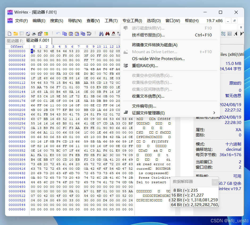The width and height of the screenshot is (250, 225).
Task: Jump forward with the next-position arrow icon
Action: (241, 34)
